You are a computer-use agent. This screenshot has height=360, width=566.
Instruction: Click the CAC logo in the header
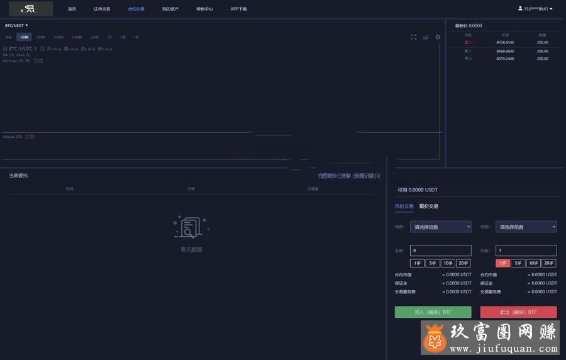point(27,9)
